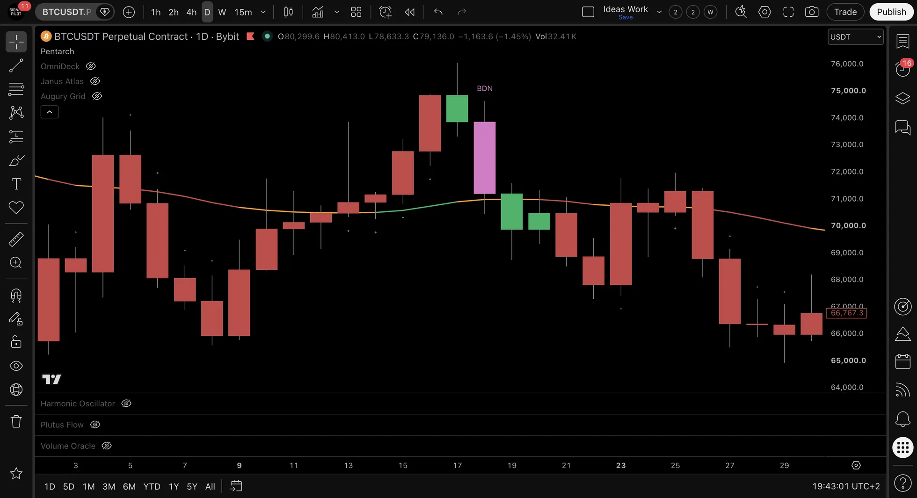The height and width of the screenshot is (498, 917).
Task: Click the Trade button
Action: point(845,12)
